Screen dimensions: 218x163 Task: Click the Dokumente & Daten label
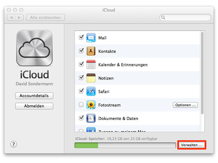[x=118, y=119]
